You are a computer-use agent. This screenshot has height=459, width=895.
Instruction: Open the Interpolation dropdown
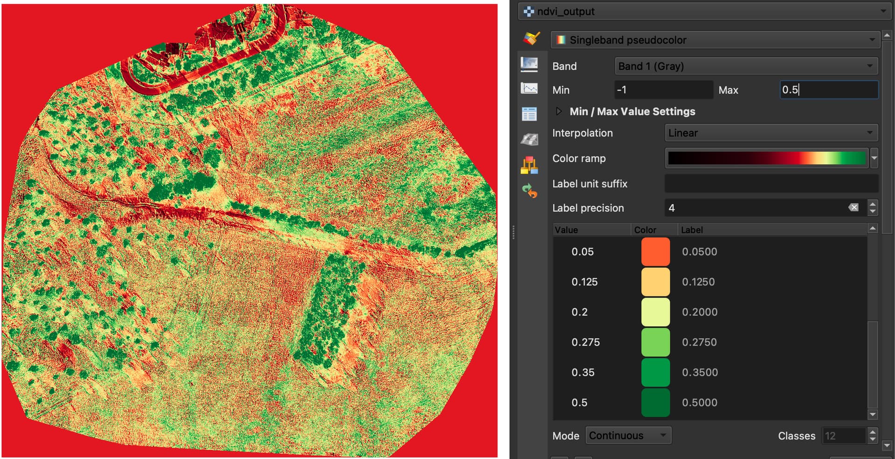[x=771, y=133]
